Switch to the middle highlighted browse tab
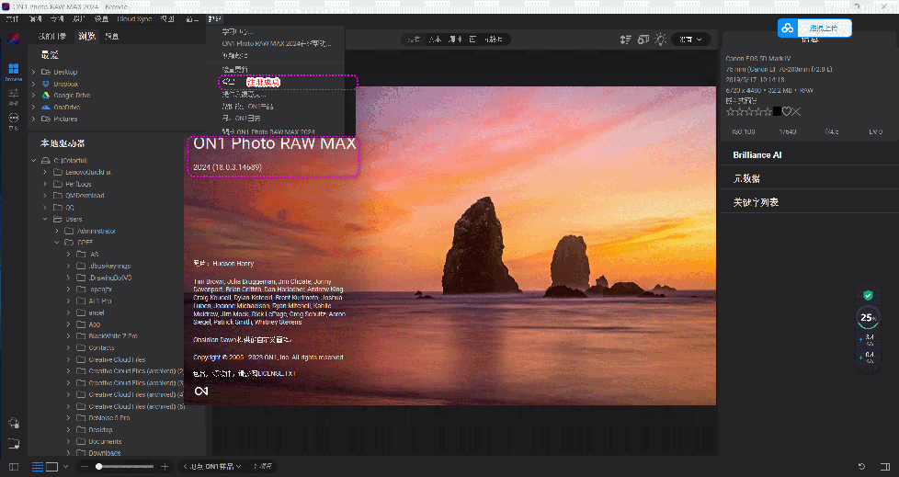The image size is (899, 477). tap(86, 36)
